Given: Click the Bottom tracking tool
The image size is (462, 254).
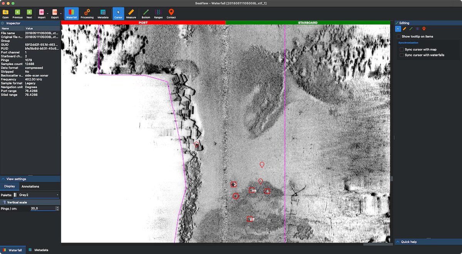Looking at the screenshot, I should tap(146, 12).
